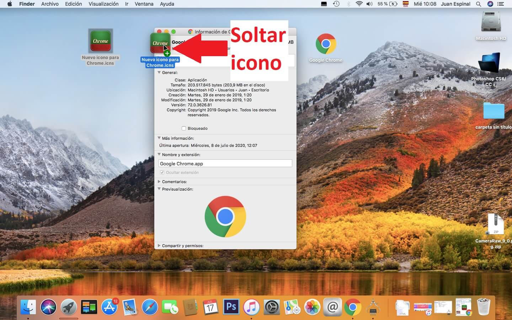Open Wi-Fi status menu
This screenshot has width=512, height=320.
point(359,4)
